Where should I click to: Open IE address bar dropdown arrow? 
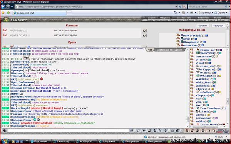click(x=176, y=7)
